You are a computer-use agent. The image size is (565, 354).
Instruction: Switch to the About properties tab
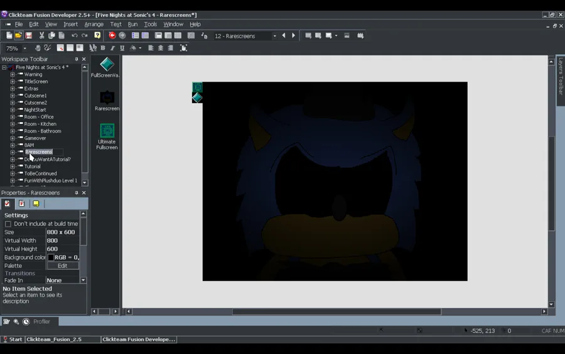click(36, 204)
